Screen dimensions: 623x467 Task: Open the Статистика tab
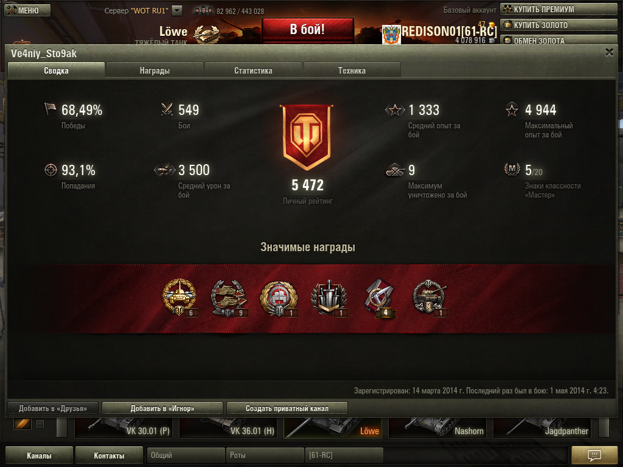coord(253,71)
